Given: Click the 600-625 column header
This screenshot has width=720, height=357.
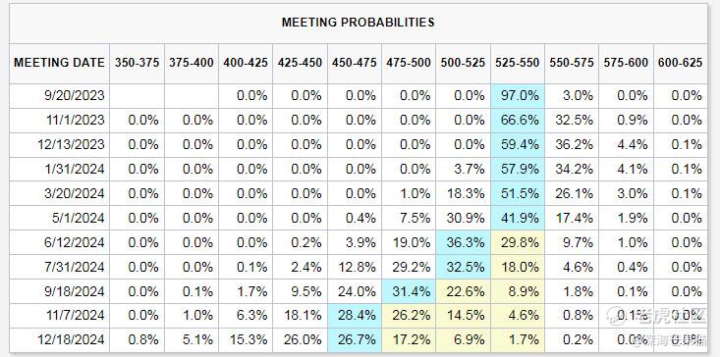Looking at the screenshot, I should [x=681, y=63].
